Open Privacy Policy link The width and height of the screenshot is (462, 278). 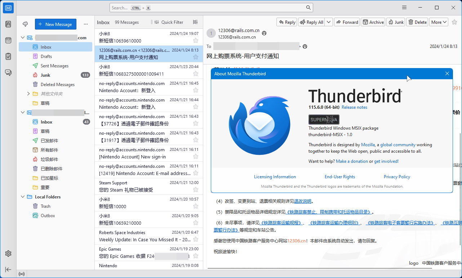[397, 177]
